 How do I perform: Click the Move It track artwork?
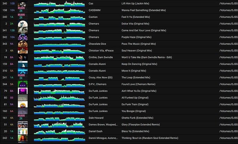coord(23,70)
